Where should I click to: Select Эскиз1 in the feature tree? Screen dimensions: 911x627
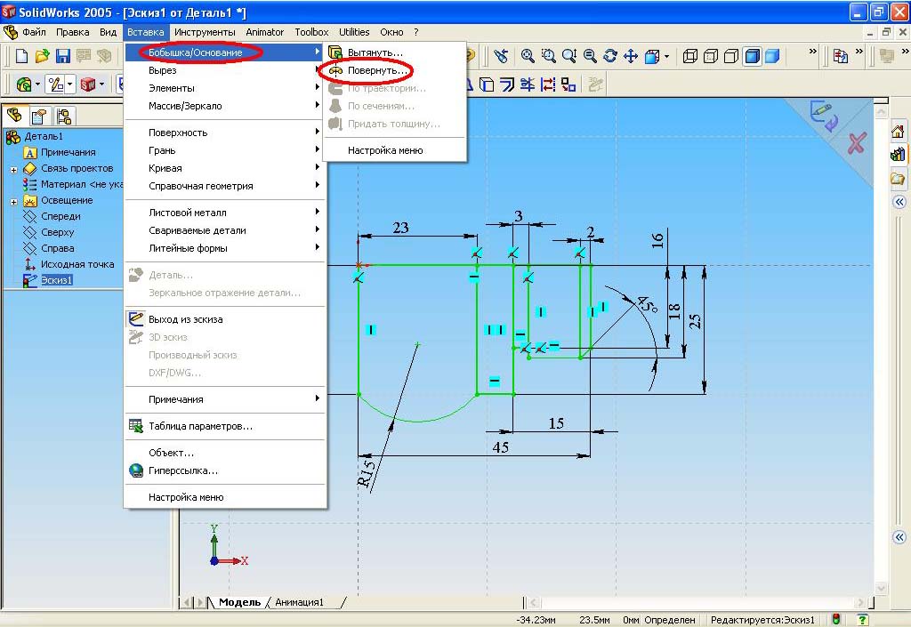tap(56, 280)
